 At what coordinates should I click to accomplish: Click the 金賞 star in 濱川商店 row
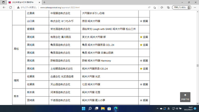pyautogui.click(x=141, y=37)
